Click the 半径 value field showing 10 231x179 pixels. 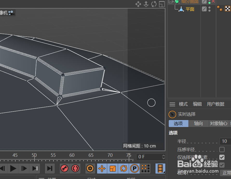pos(224,141)
